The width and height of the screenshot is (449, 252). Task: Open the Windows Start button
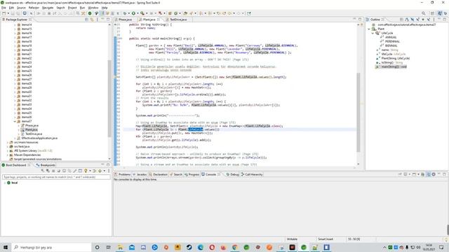(x=6, y=247)
